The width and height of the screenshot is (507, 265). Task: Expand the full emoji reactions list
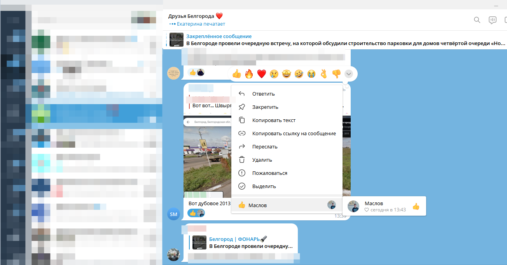click(348, 73)
